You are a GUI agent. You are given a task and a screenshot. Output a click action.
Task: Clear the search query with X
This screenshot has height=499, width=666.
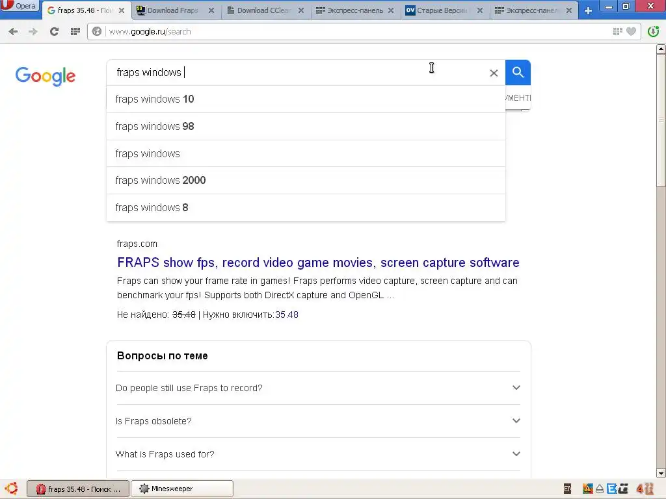point(494,73)
